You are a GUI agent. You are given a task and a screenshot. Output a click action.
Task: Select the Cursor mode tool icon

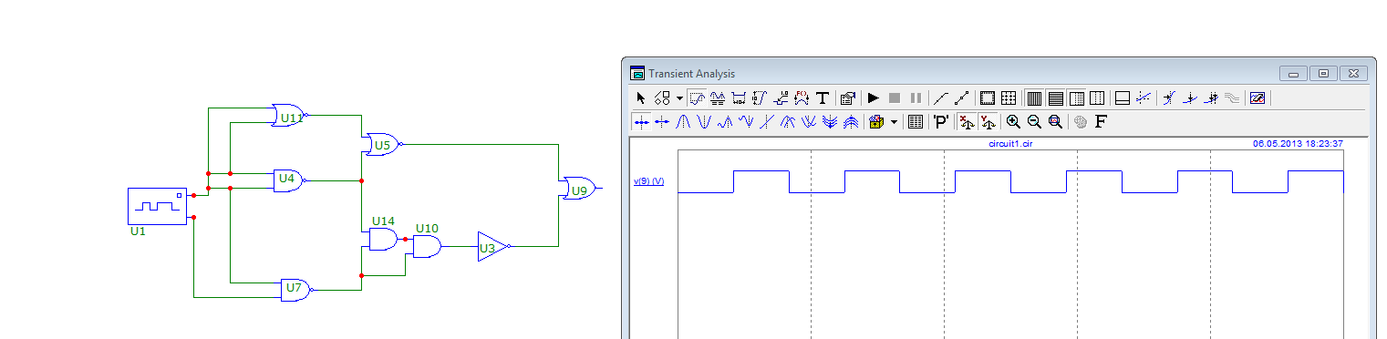pyautogui.click(x=717, y=98)
